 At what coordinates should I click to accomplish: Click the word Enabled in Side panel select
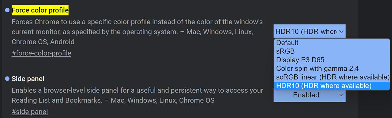(306, 95)
